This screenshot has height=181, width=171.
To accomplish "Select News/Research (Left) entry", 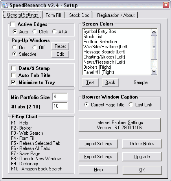I will pos(117,62).
